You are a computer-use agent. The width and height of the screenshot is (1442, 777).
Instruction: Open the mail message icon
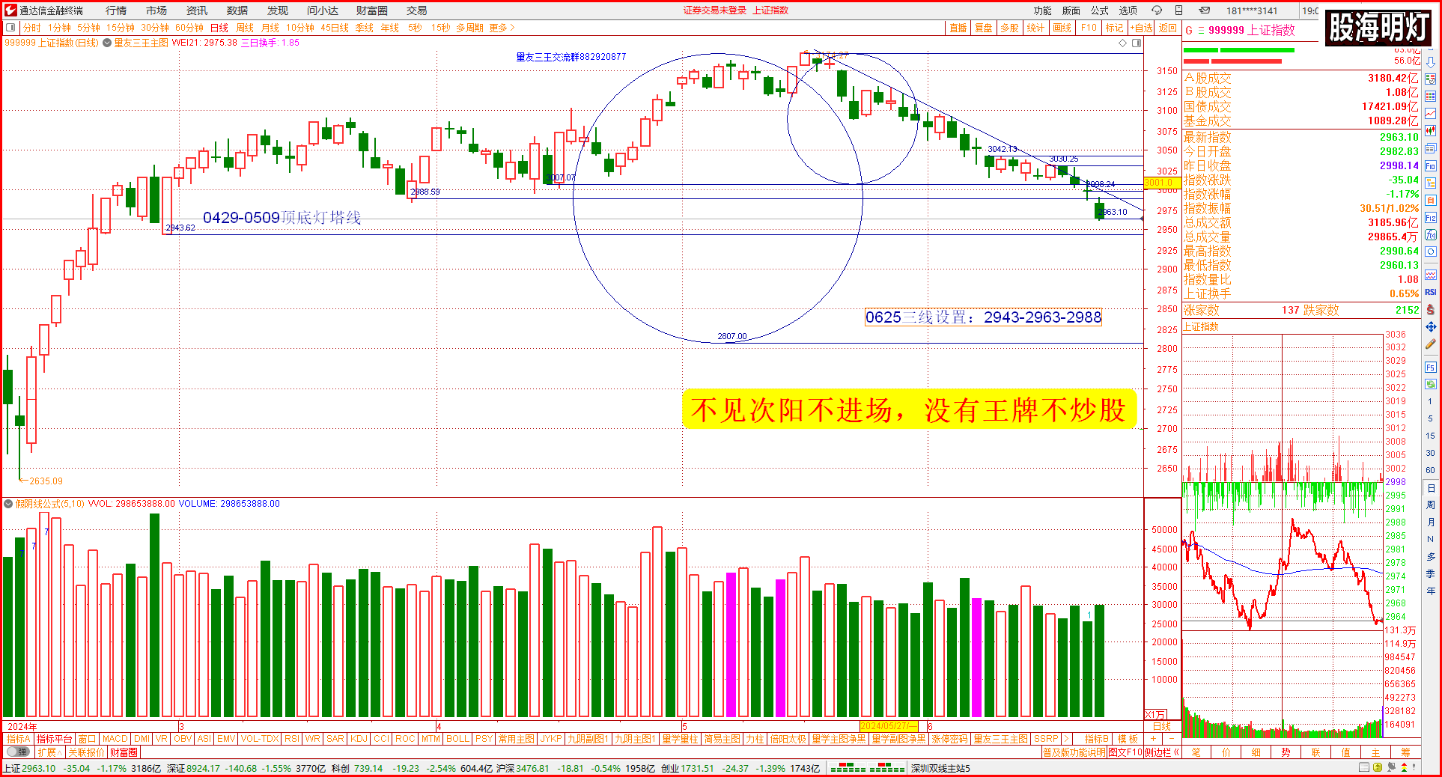tap(1205, 10)
